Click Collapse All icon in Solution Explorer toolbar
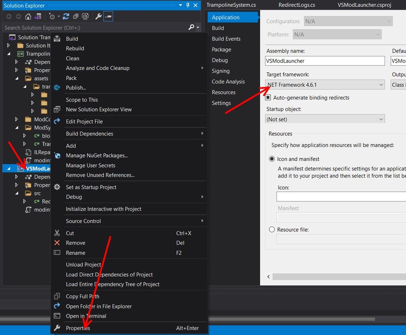This screenshot has width=406, height=335. 75,17
